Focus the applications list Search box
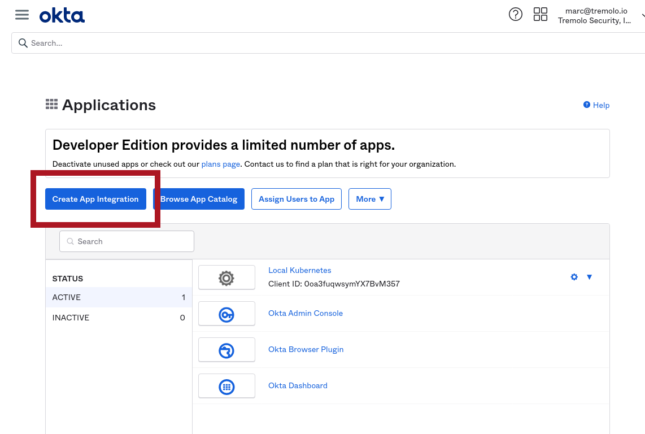This screenshot has height=434, width=645. tap(127, 241)
